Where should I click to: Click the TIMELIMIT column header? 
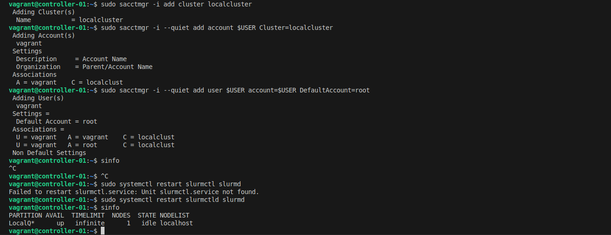coord(88,215)
